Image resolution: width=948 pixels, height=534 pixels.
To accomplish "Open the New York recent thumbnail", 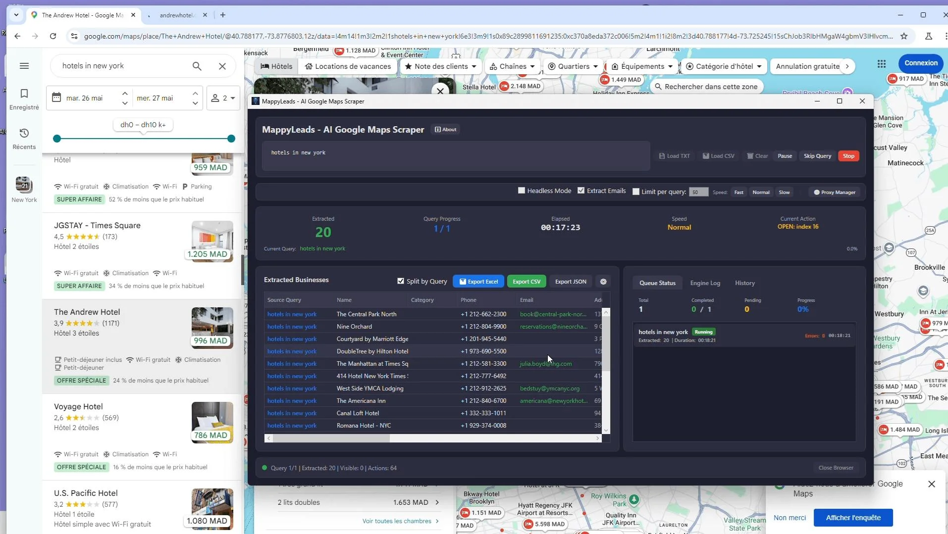I will click(24, 189).
